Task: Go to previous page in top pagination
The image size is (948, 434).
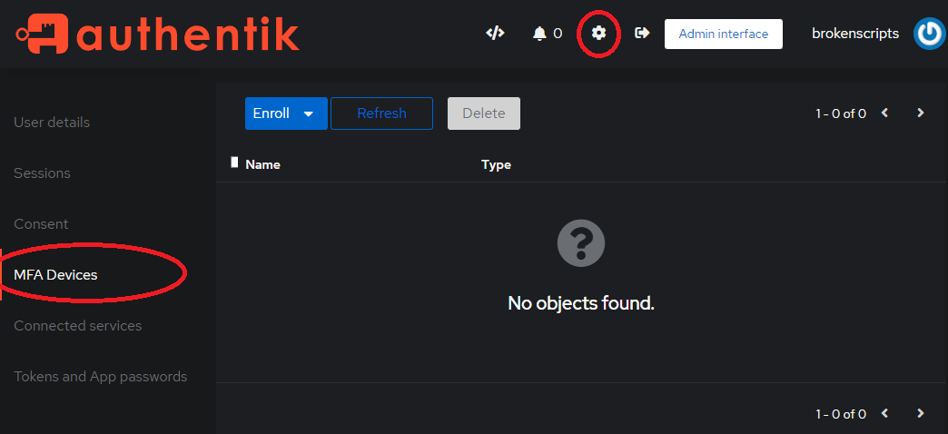Action: click(x=884, y=113)
